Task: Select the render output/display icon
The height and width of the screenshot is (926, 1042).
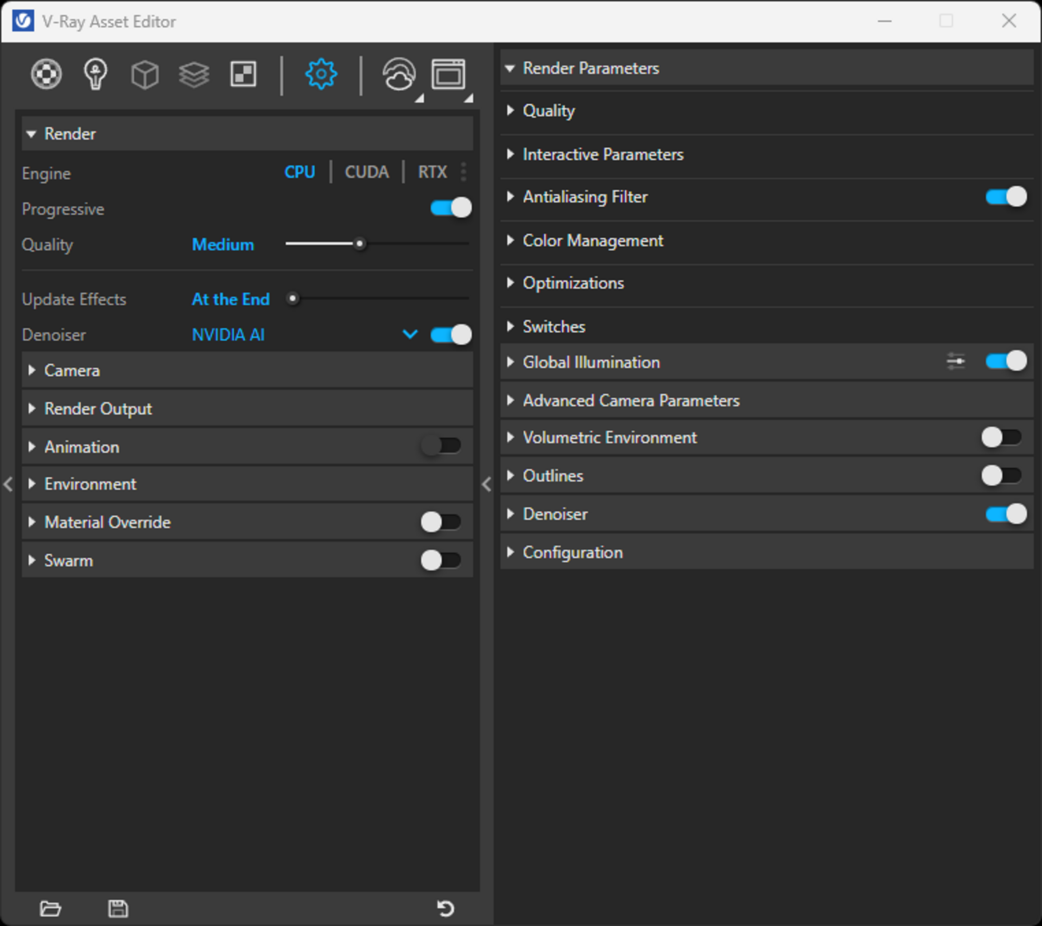Action: pyautogui.click(x=449, y=74)
